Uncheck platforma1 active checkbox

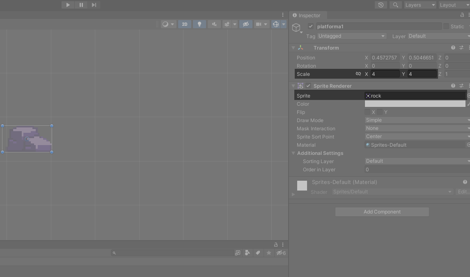tap(311, 27)
